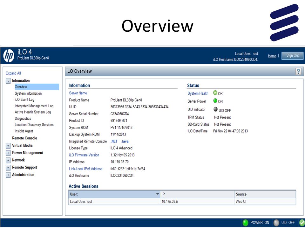Click Backup System ROM value '11/14/2013'

pyautogui.click(x=118, y=134)
